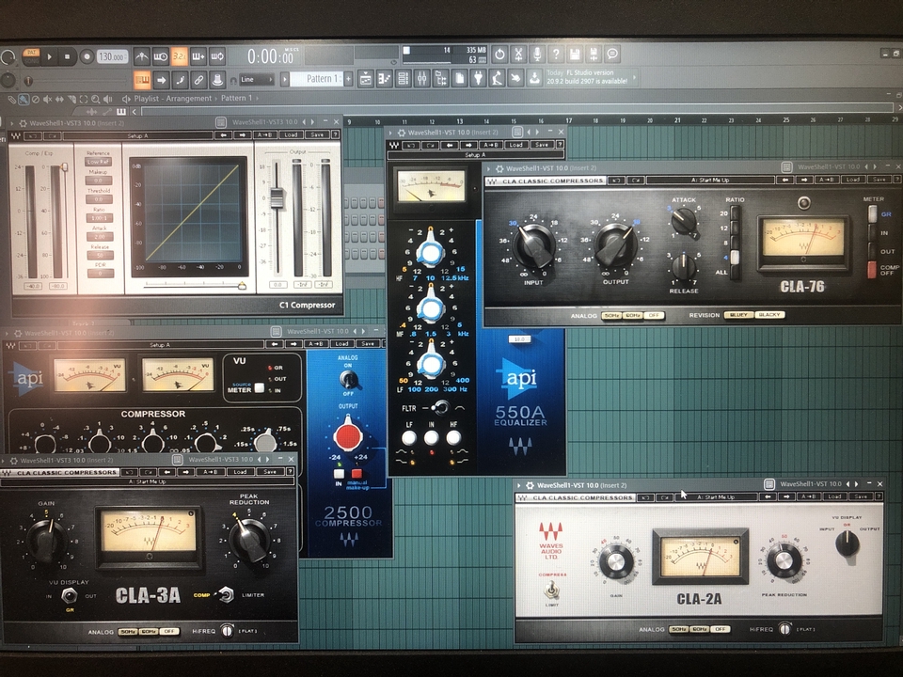Open API 550A Setup A preset menu
The width and height of the screenshot is (903, 677).
point(475,155)
